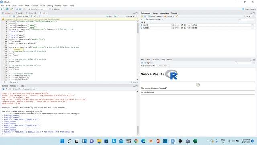
Task: Open the Profile menu
Action: point(58,6)
